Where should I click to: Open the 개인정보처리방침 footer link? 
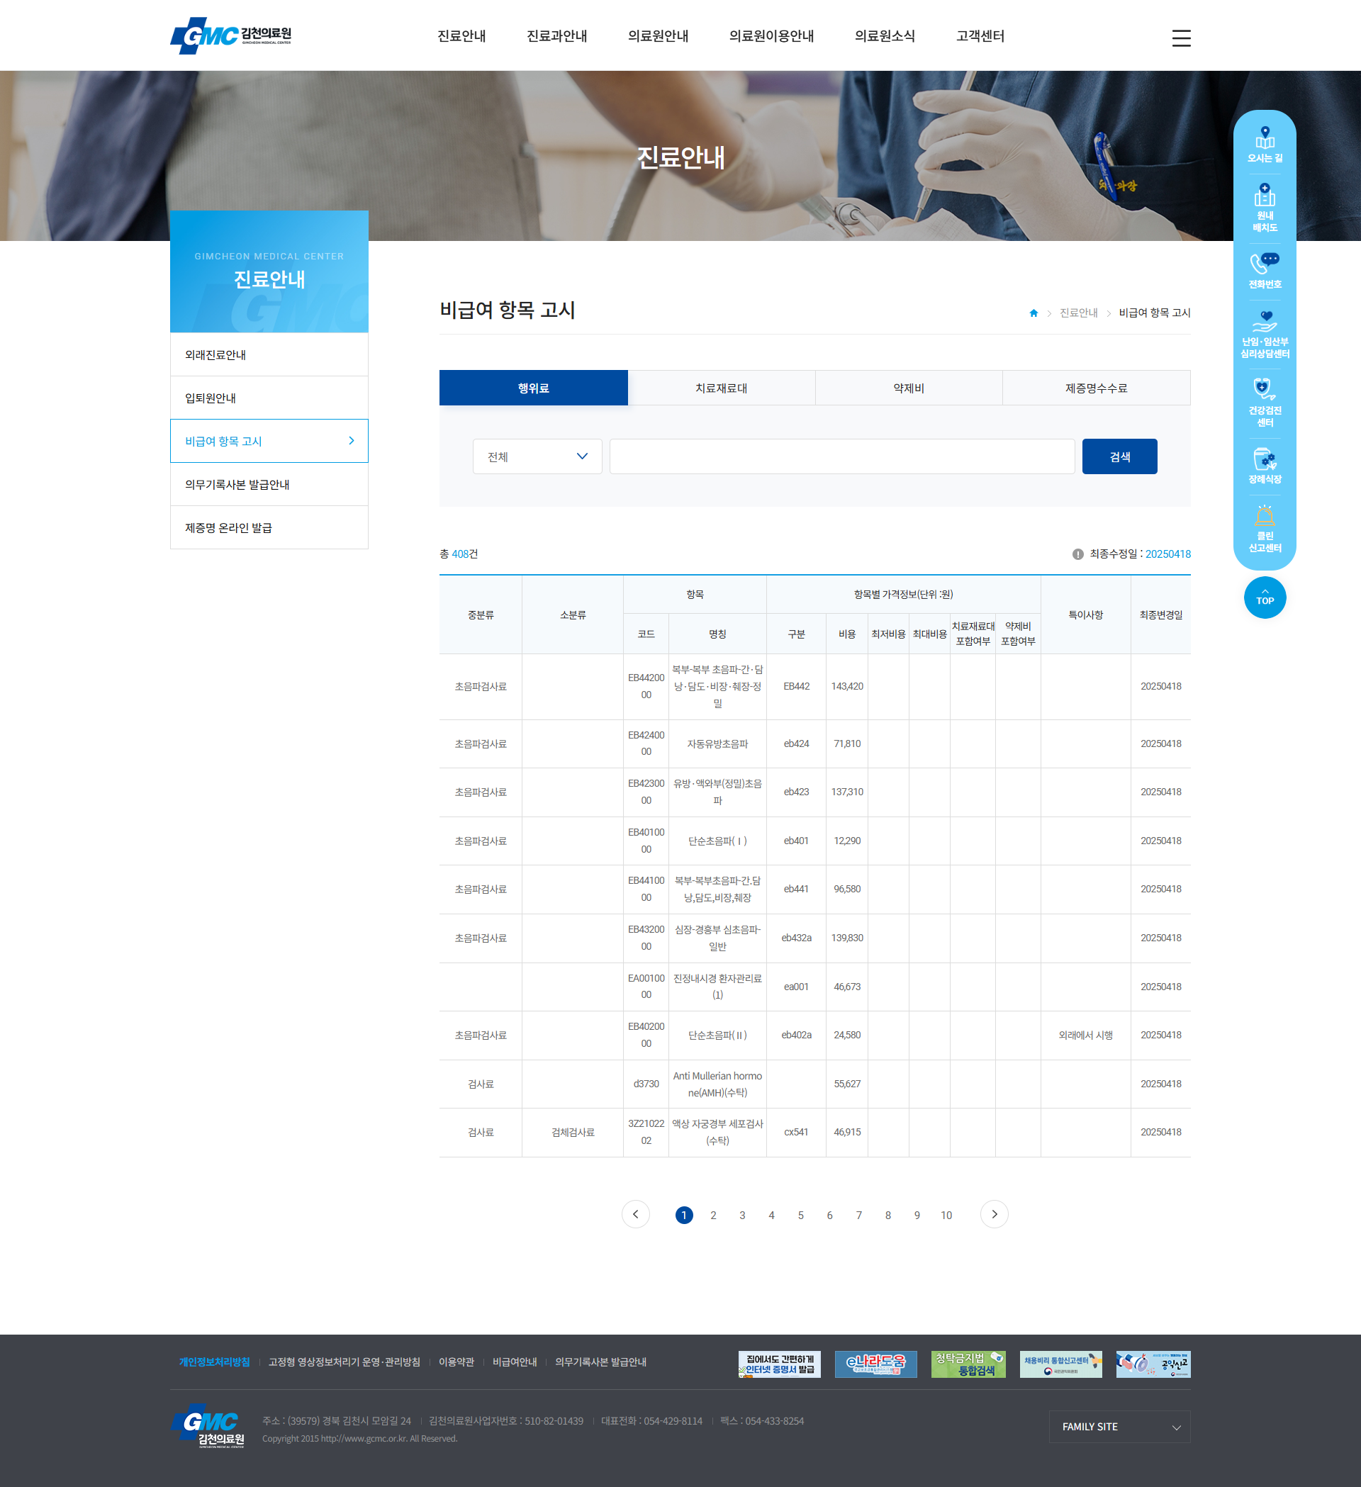tap(214, 1362)
